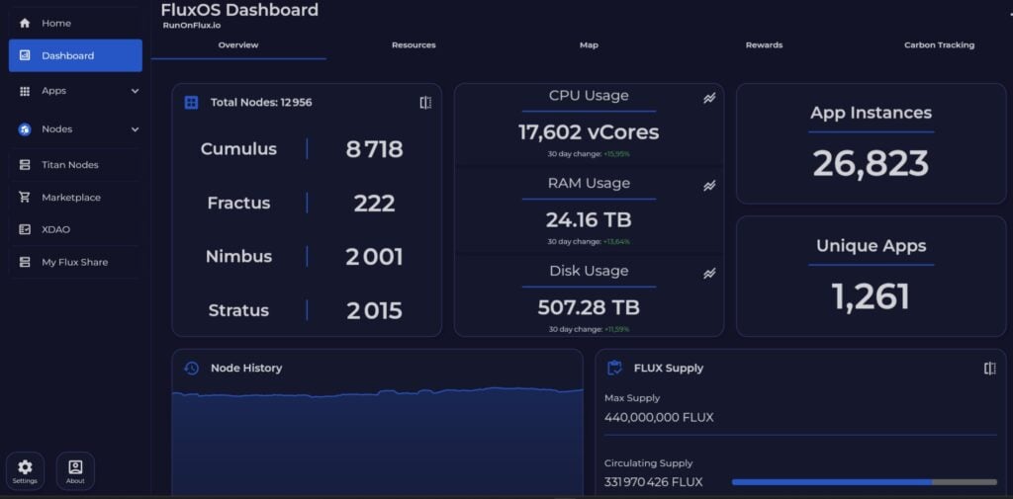Click the My Flux Share icon
This screenshot has width=1013, height=499.
[25, 262]
